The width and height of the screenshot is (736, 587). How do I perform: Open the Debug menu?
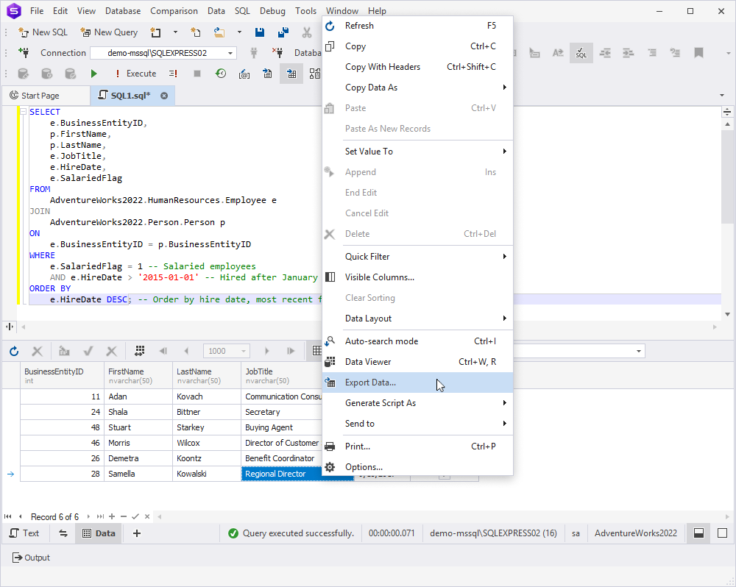[272, 11]
